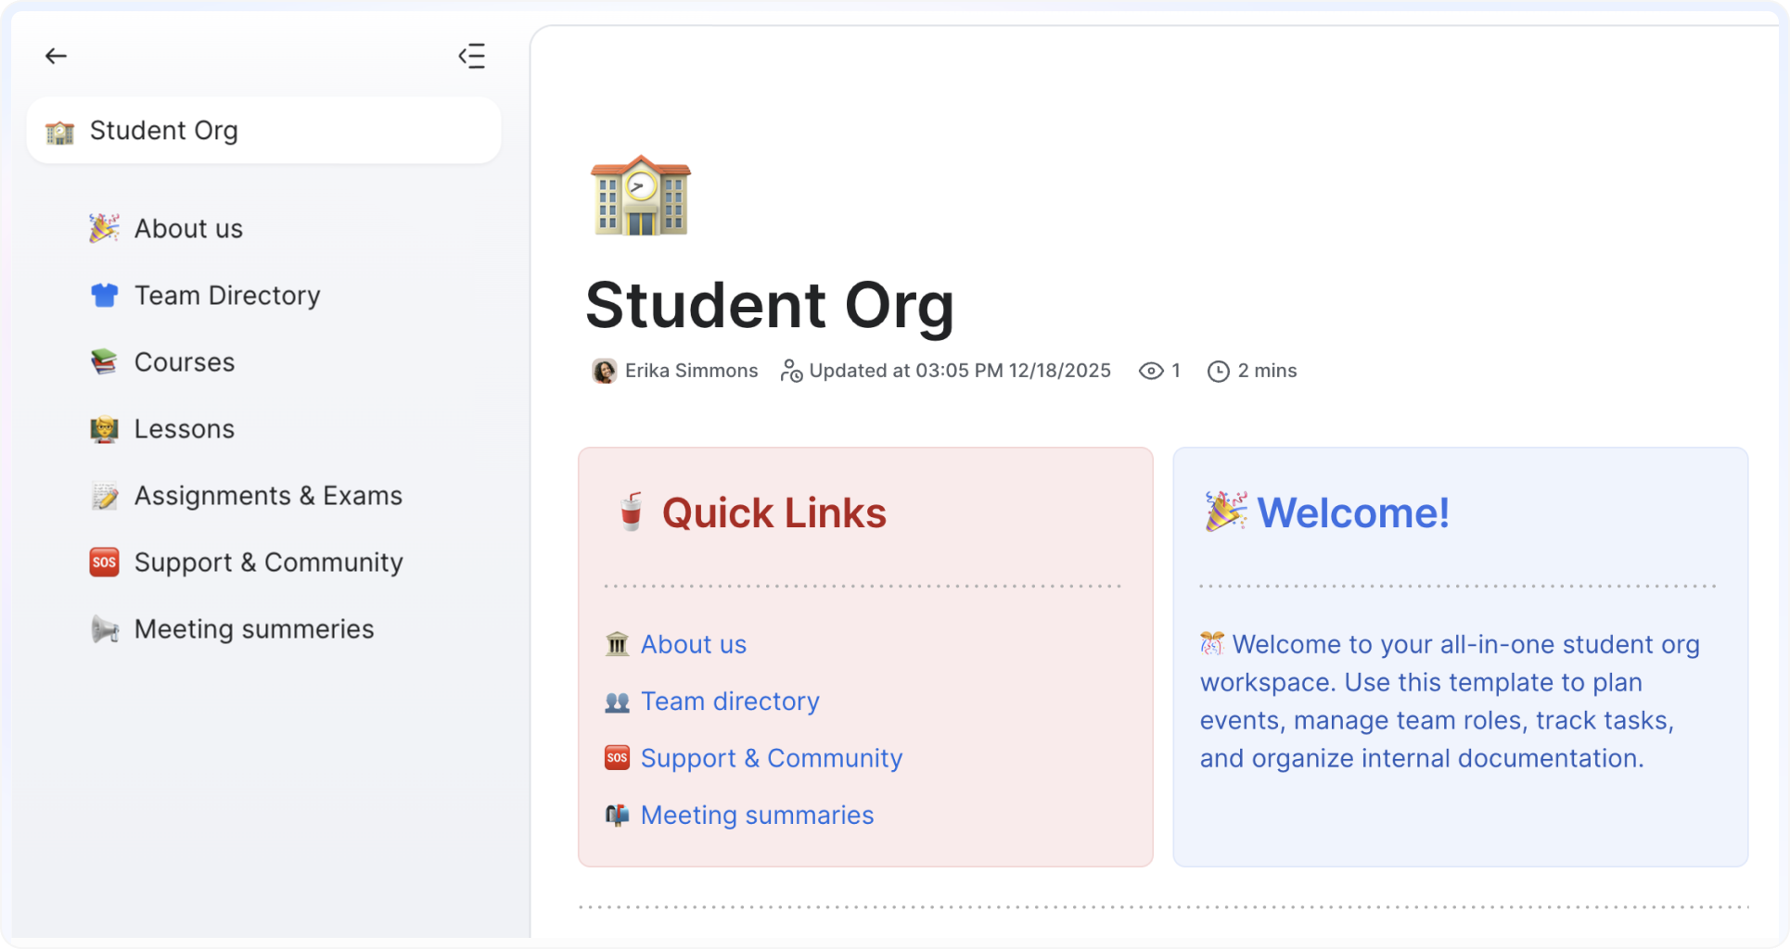
Task: Collapse the sidebar with the collapse icon
Action: point(472,57)
